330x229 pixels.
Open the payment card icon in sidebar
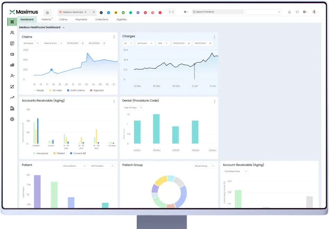12,54
